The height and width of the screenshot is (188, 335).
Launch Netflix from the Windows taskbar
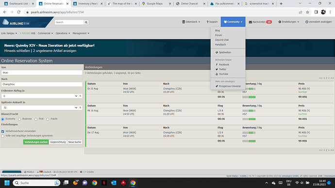(104, 183)
